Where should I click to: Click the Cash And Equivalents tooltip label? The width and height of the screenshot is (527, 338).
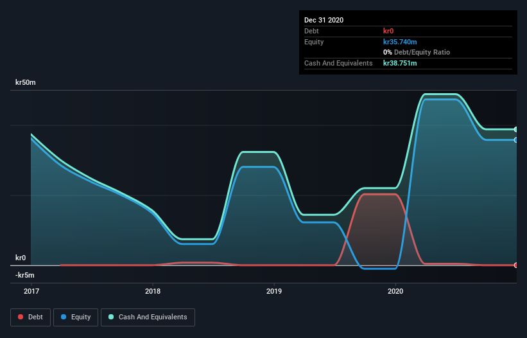pyautogui.click(x=338, y=63)
